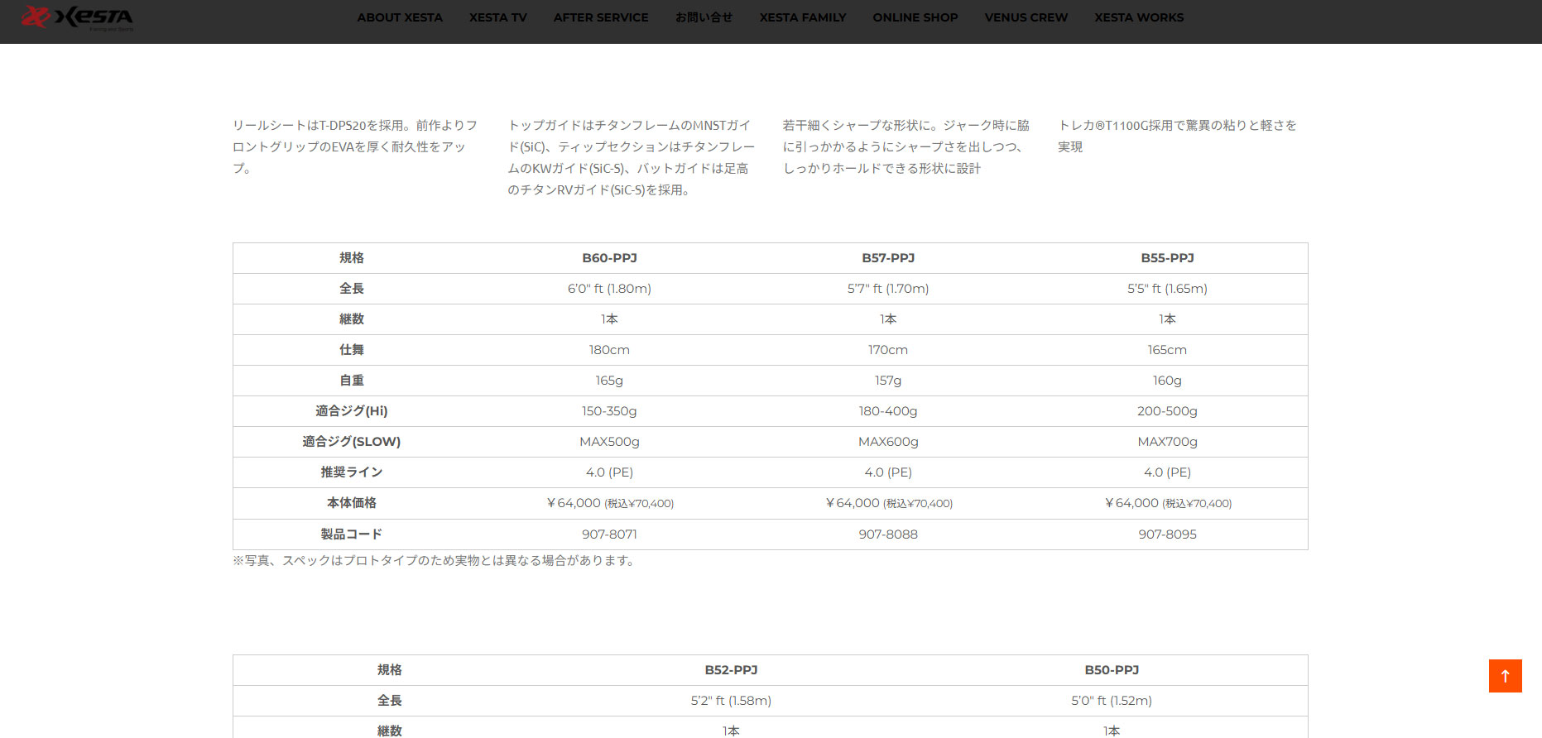Click the 165cm closed length cell
The height and width of the screenshot is (738, 1542).
click(x=1167, y=350)
